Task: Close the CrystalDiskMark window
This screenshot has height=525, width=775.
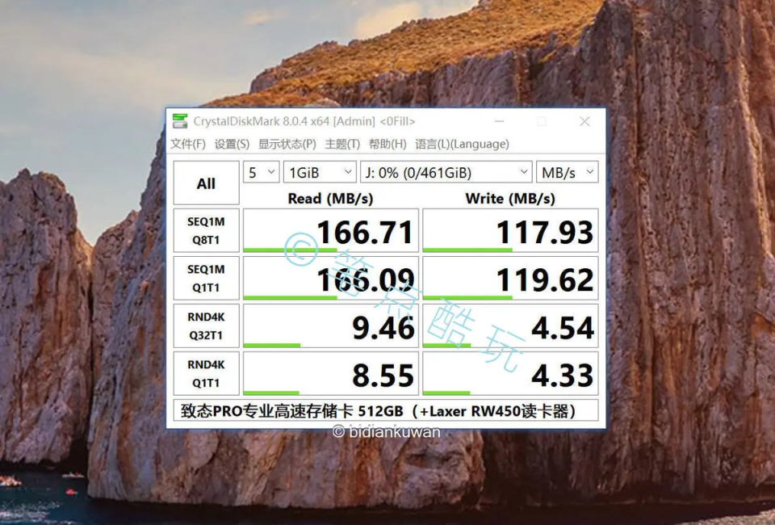Action: (584, 121)
